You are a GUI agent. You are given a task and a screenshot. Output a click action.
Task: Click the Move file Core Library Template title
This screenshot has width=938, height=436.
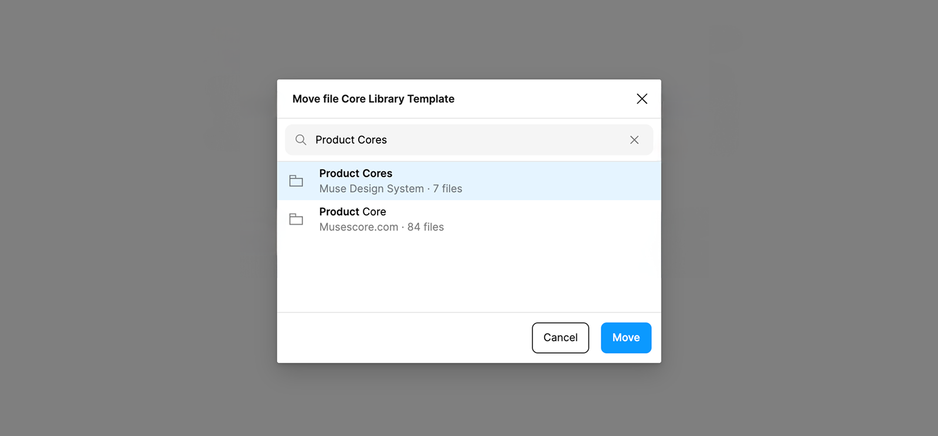pyautogui.click(x=373, y=99)
